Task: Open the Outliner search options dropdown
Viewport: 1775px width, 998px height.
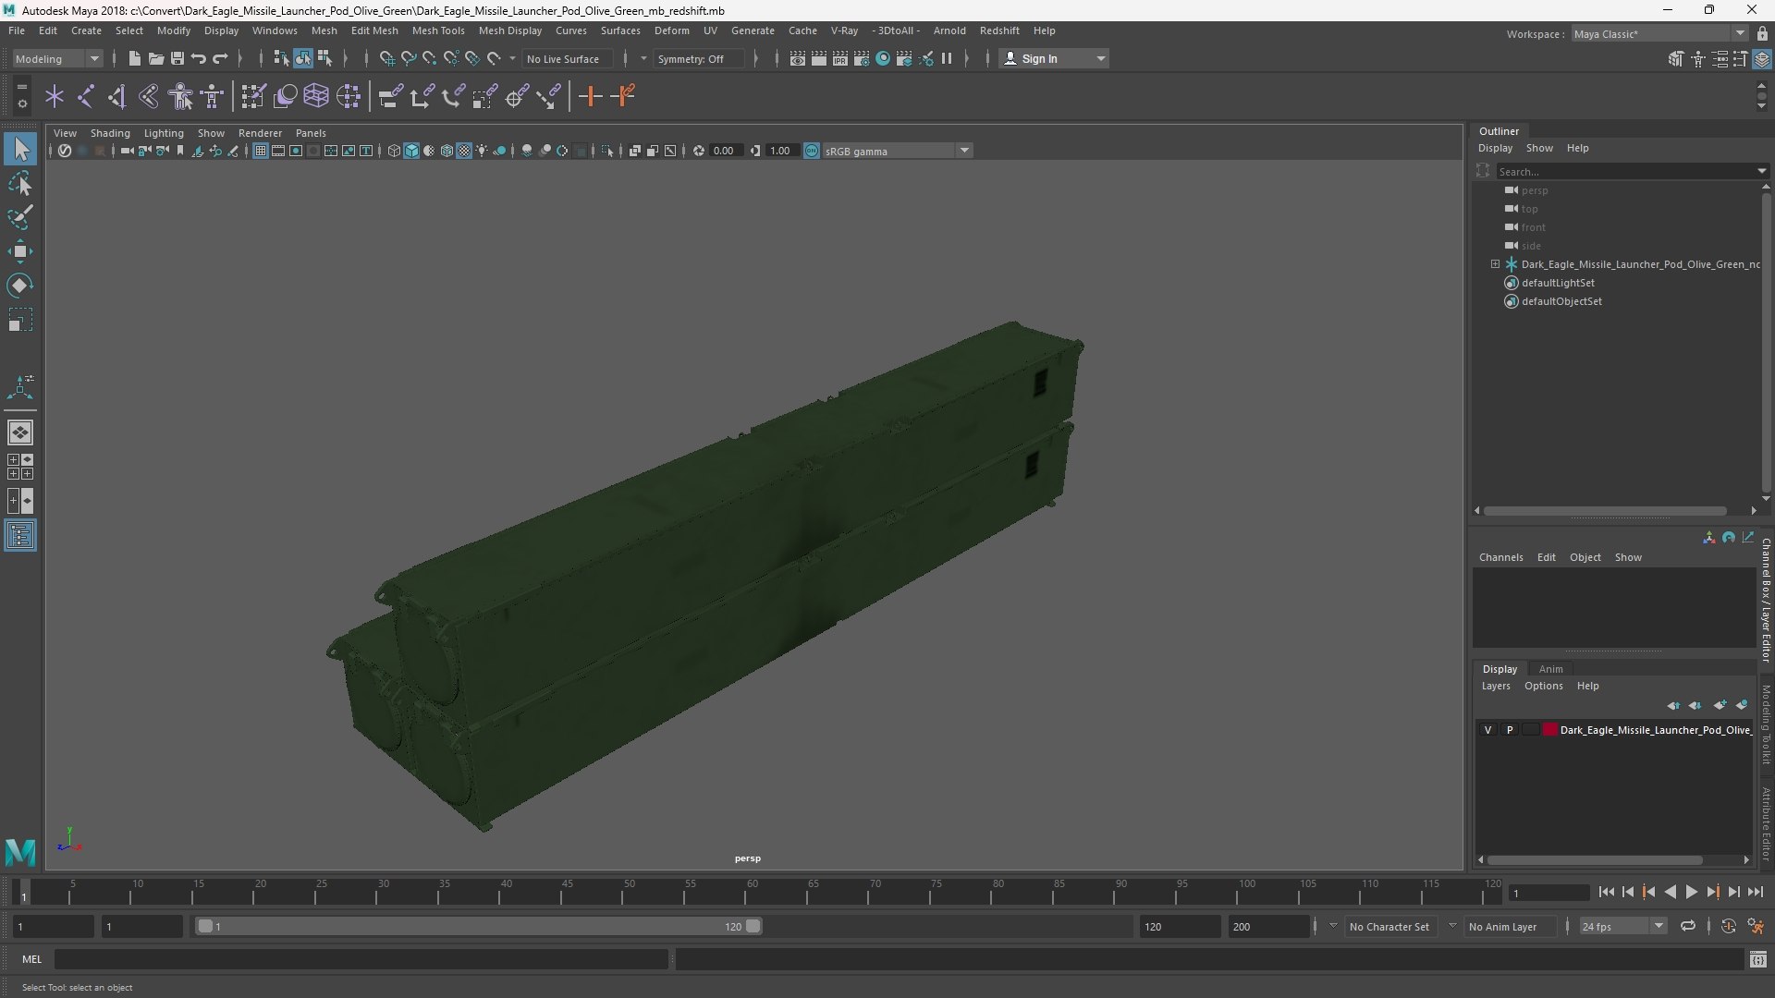Action: pos(1761,171)
